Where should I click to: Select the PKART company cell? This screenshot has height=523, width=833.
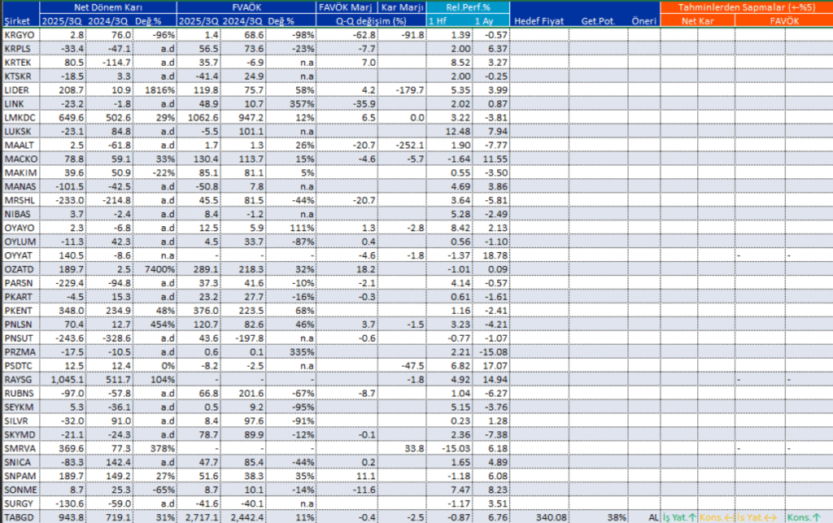click(x=20, y=298)
